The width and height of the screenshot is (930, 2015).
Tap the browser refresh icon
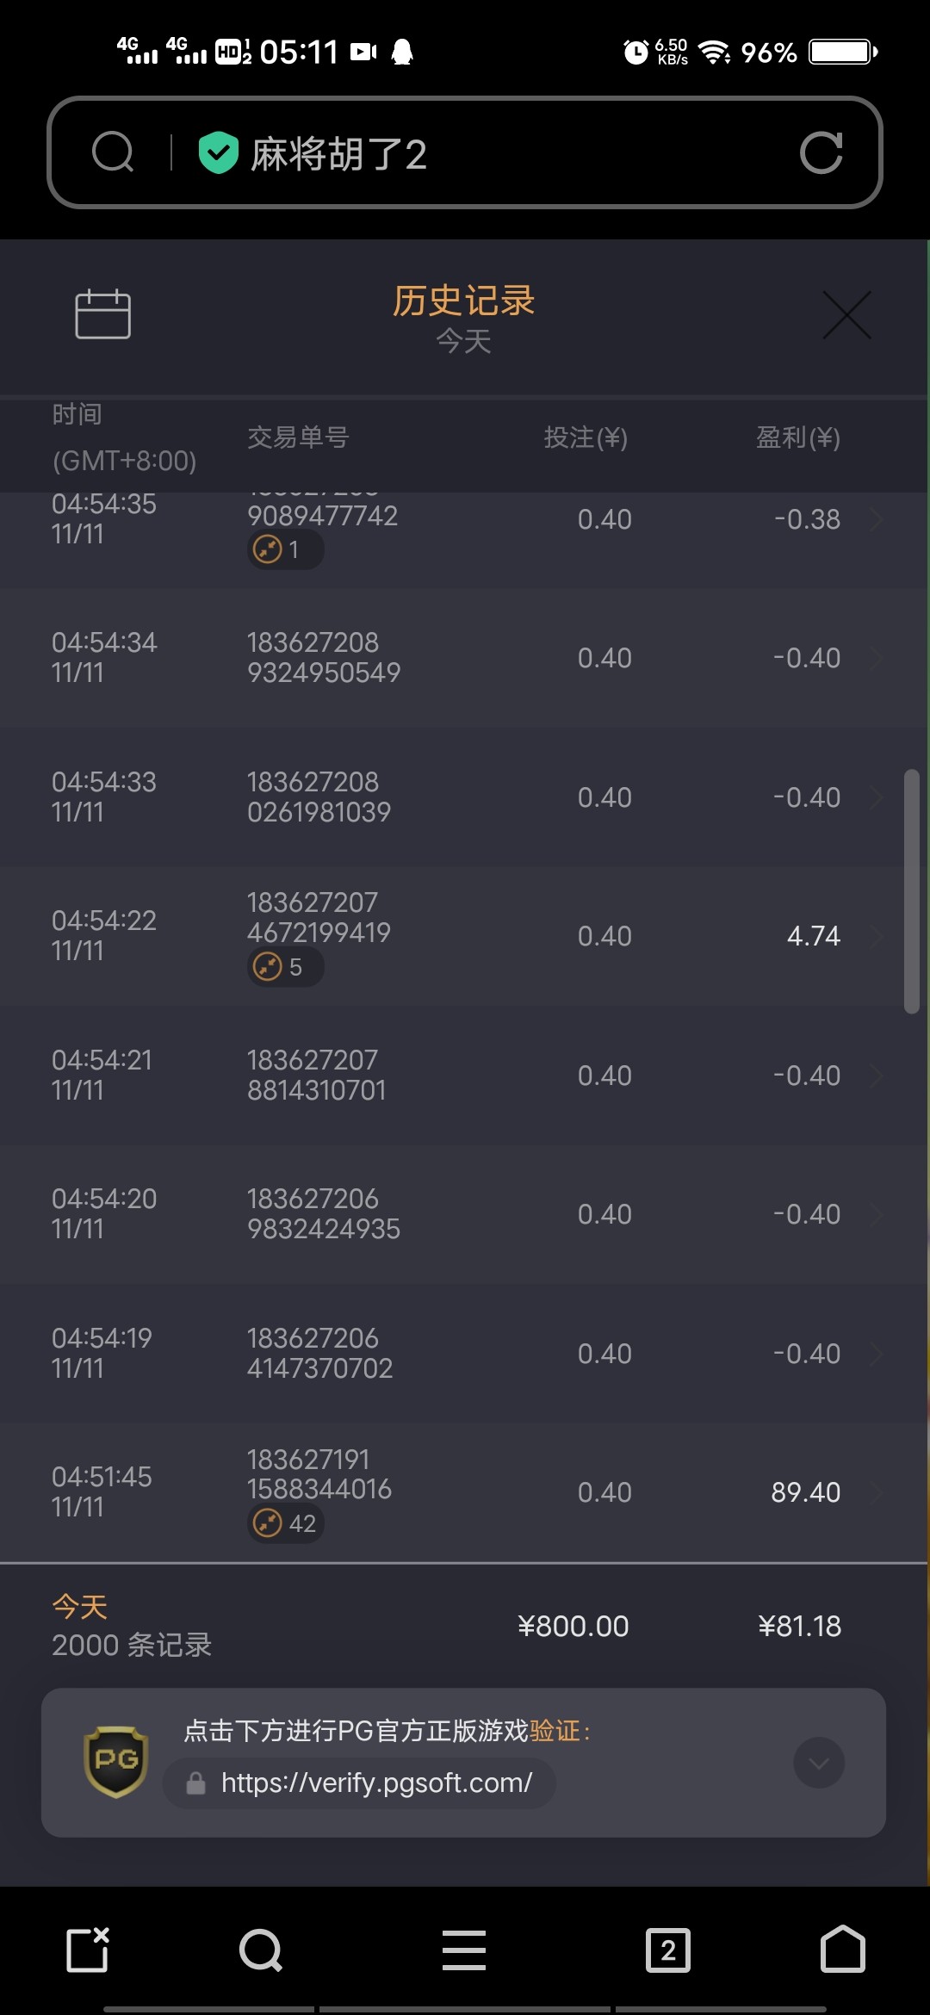point(821,153)
